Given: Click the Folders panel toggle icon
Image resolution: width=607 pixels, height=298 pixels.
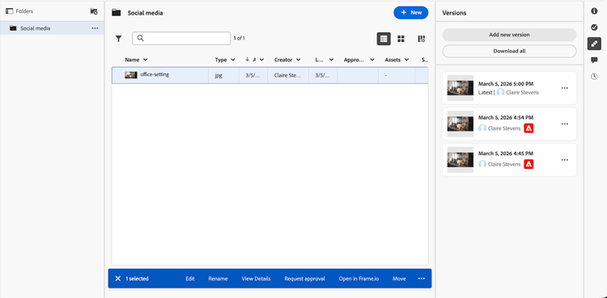Looking at the screenshot, I should [x=9, y=11].
